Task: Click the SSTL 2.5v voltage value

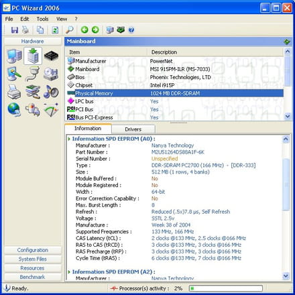Action: 163,219
